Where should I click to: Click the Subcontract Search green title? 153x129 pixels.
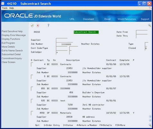86,32
